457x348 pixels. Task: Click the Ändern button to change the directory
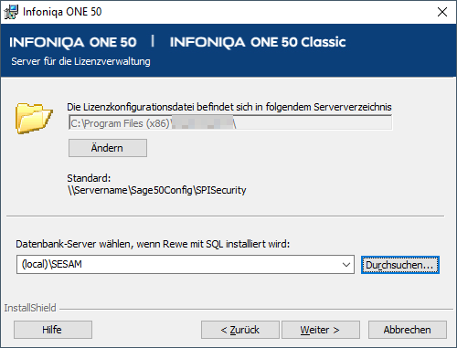coord(108,148)
